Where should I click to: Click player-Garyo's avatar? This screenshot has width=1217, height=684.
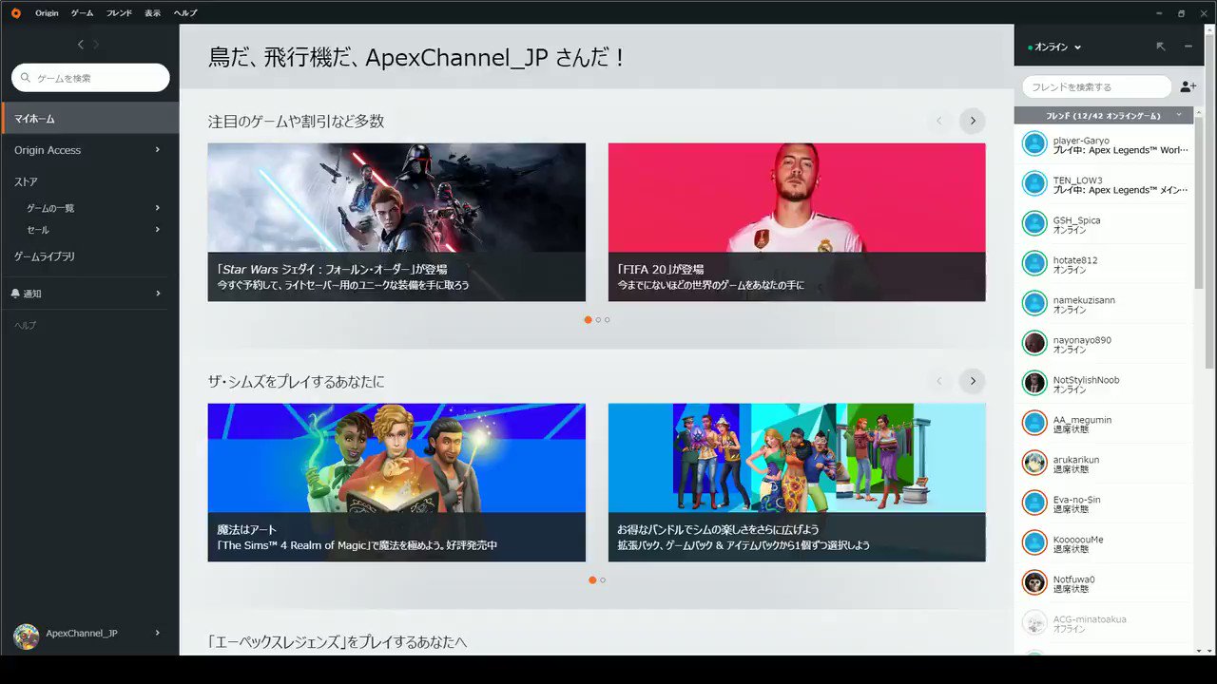[1034, 144]
